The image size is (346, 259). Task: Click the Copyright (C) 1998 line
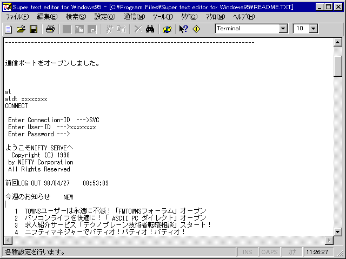(x=41, y=155)
